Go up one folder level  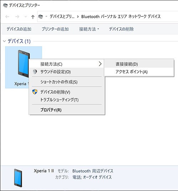click(33, 17)
